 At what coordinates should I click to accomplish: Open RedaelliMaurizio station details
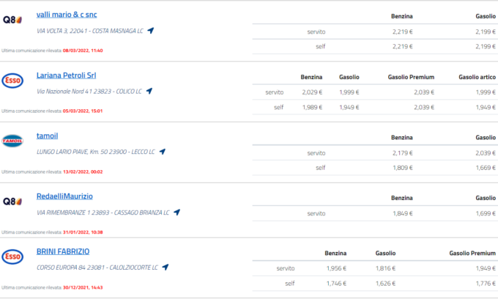coord(64,196)
